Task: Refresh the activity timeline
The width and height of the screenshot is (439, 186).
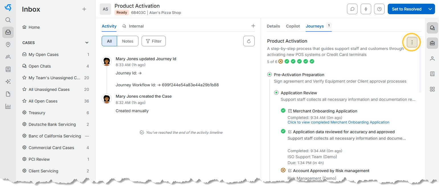Action: click(249, 41)
